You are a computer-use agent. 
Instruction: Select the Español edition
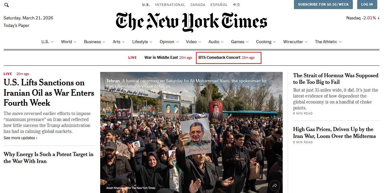coord(219,5)
